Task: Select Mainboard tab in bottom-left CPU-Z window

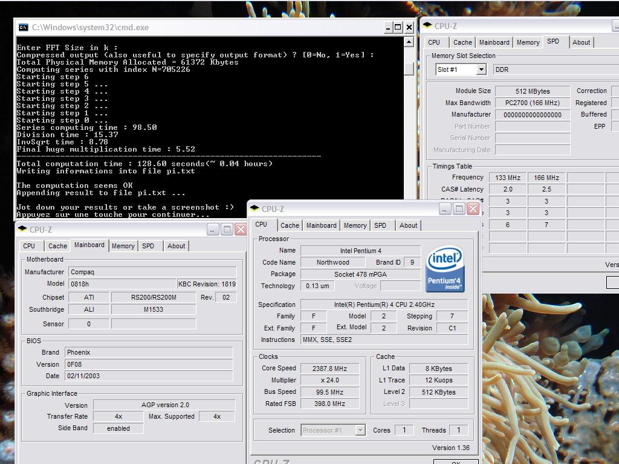Action: coord(89,245)
